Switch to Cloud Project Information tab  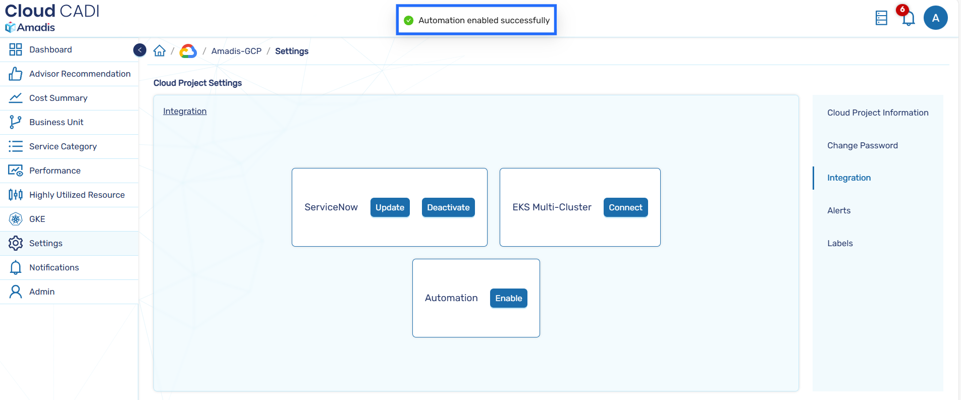(877, 112)
